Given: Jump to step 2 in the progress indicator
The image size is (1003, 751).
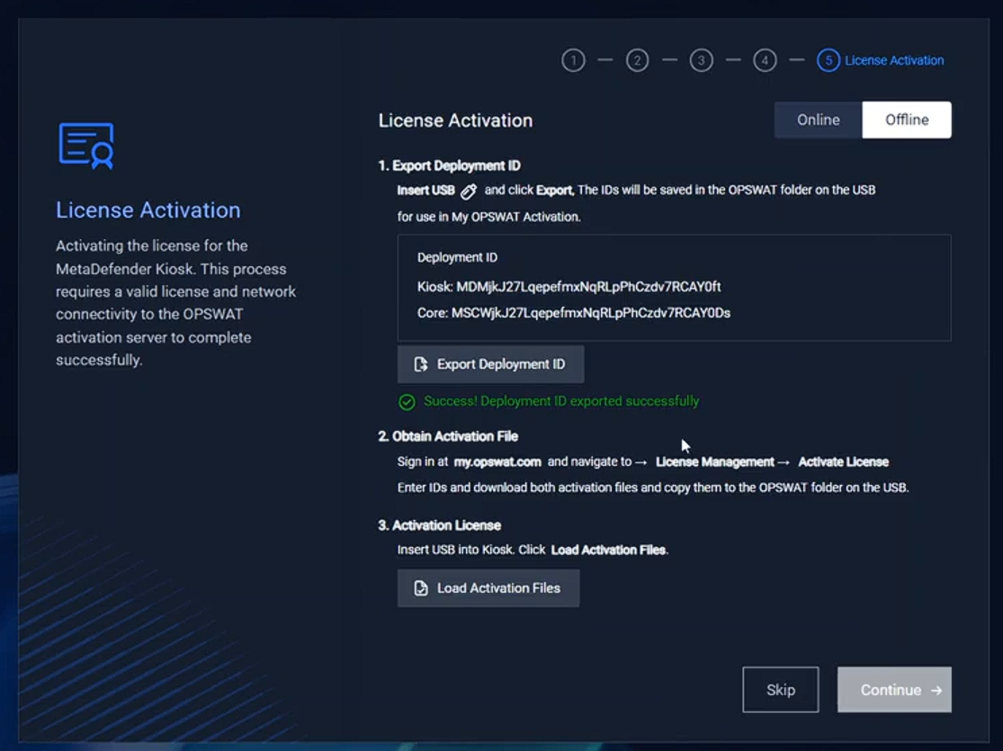Looking at the screenshot, I should (x=637, y=60).
